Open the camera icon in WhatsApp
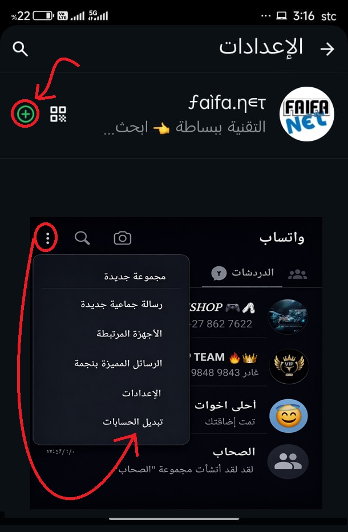 click(122, 238)
